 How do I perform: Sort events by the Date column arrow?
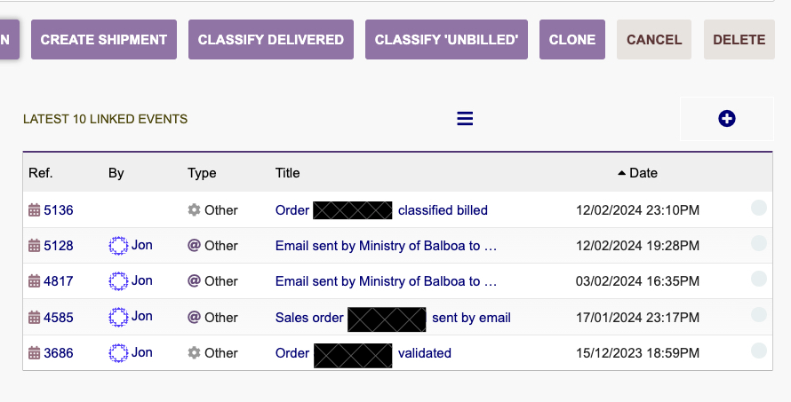pyautogui.click(x=621, y=173)
